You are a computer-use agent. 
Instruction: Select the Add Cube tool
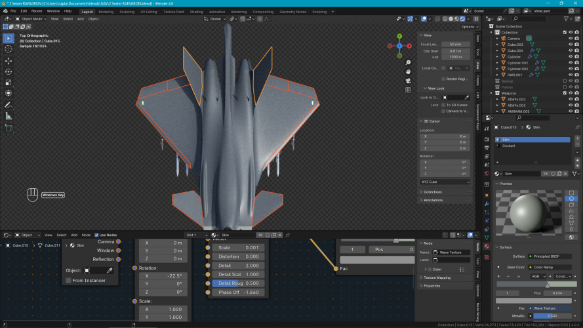click(8, 129)
